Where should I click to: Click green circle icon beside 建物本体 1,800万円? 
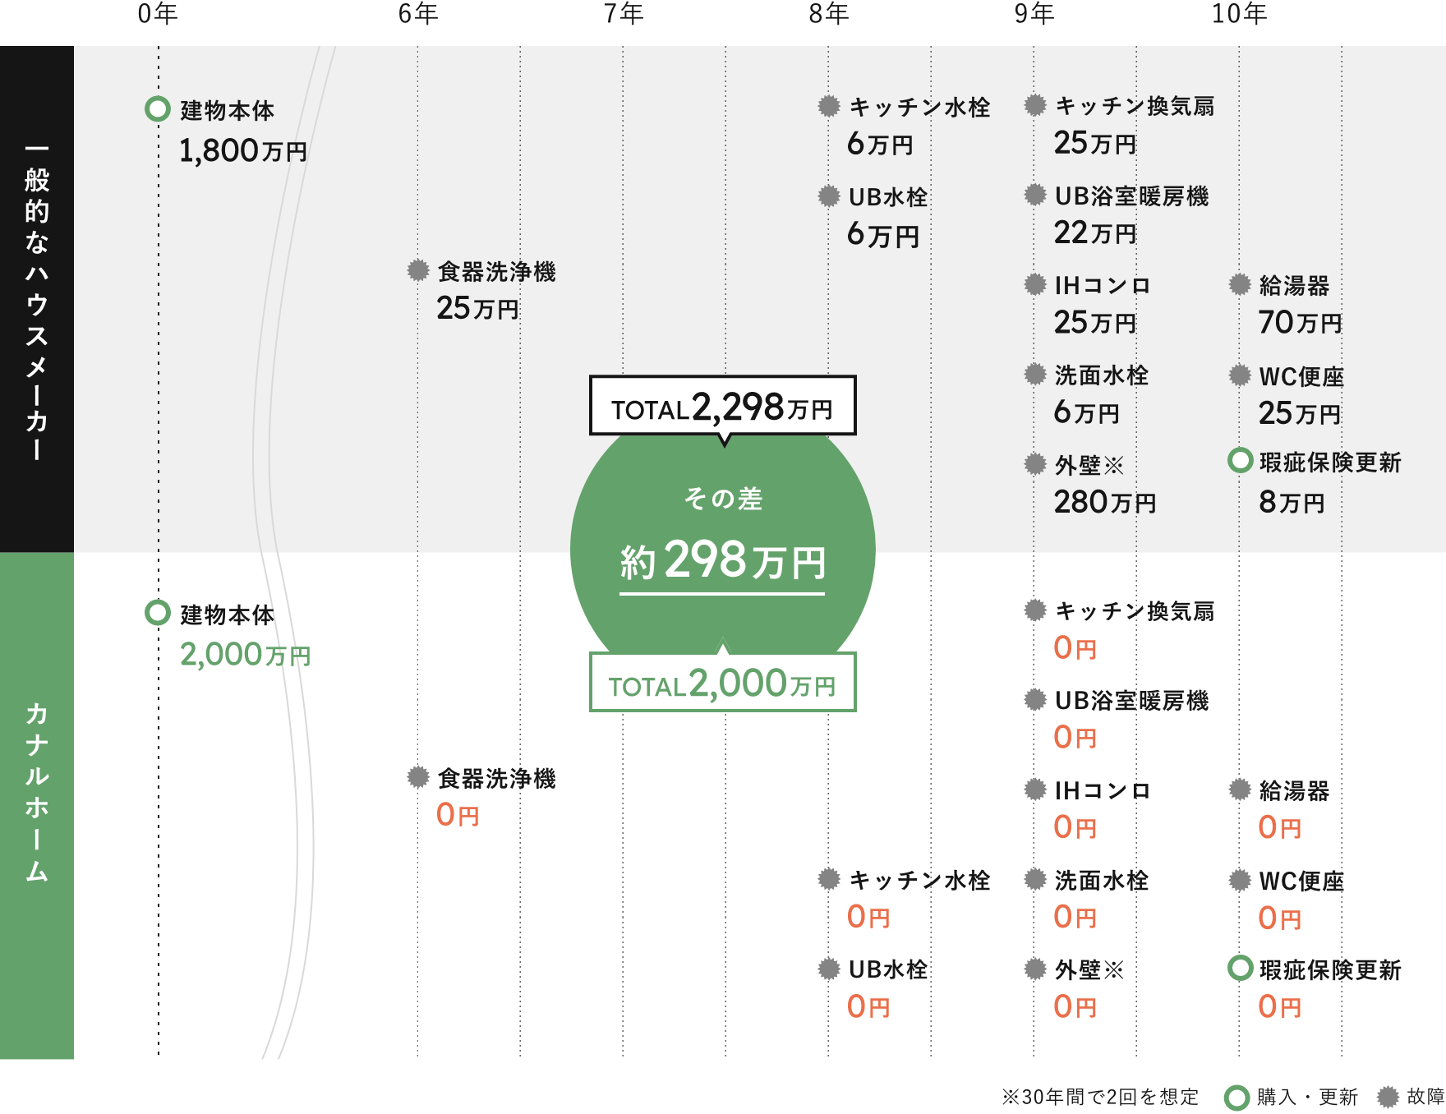(x=158, y=108)
